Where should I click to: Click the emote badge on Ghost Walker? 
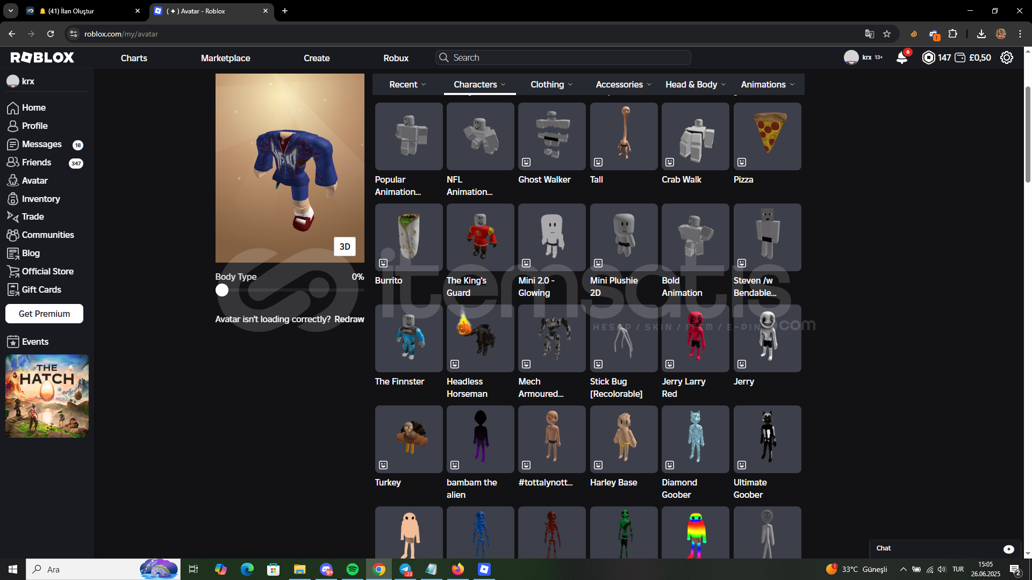[x=527, y=162]
